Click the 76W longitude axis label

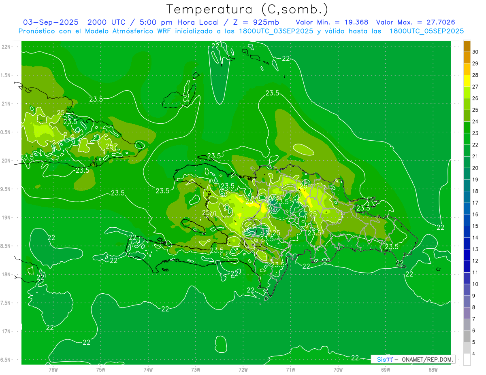(53, 369)
